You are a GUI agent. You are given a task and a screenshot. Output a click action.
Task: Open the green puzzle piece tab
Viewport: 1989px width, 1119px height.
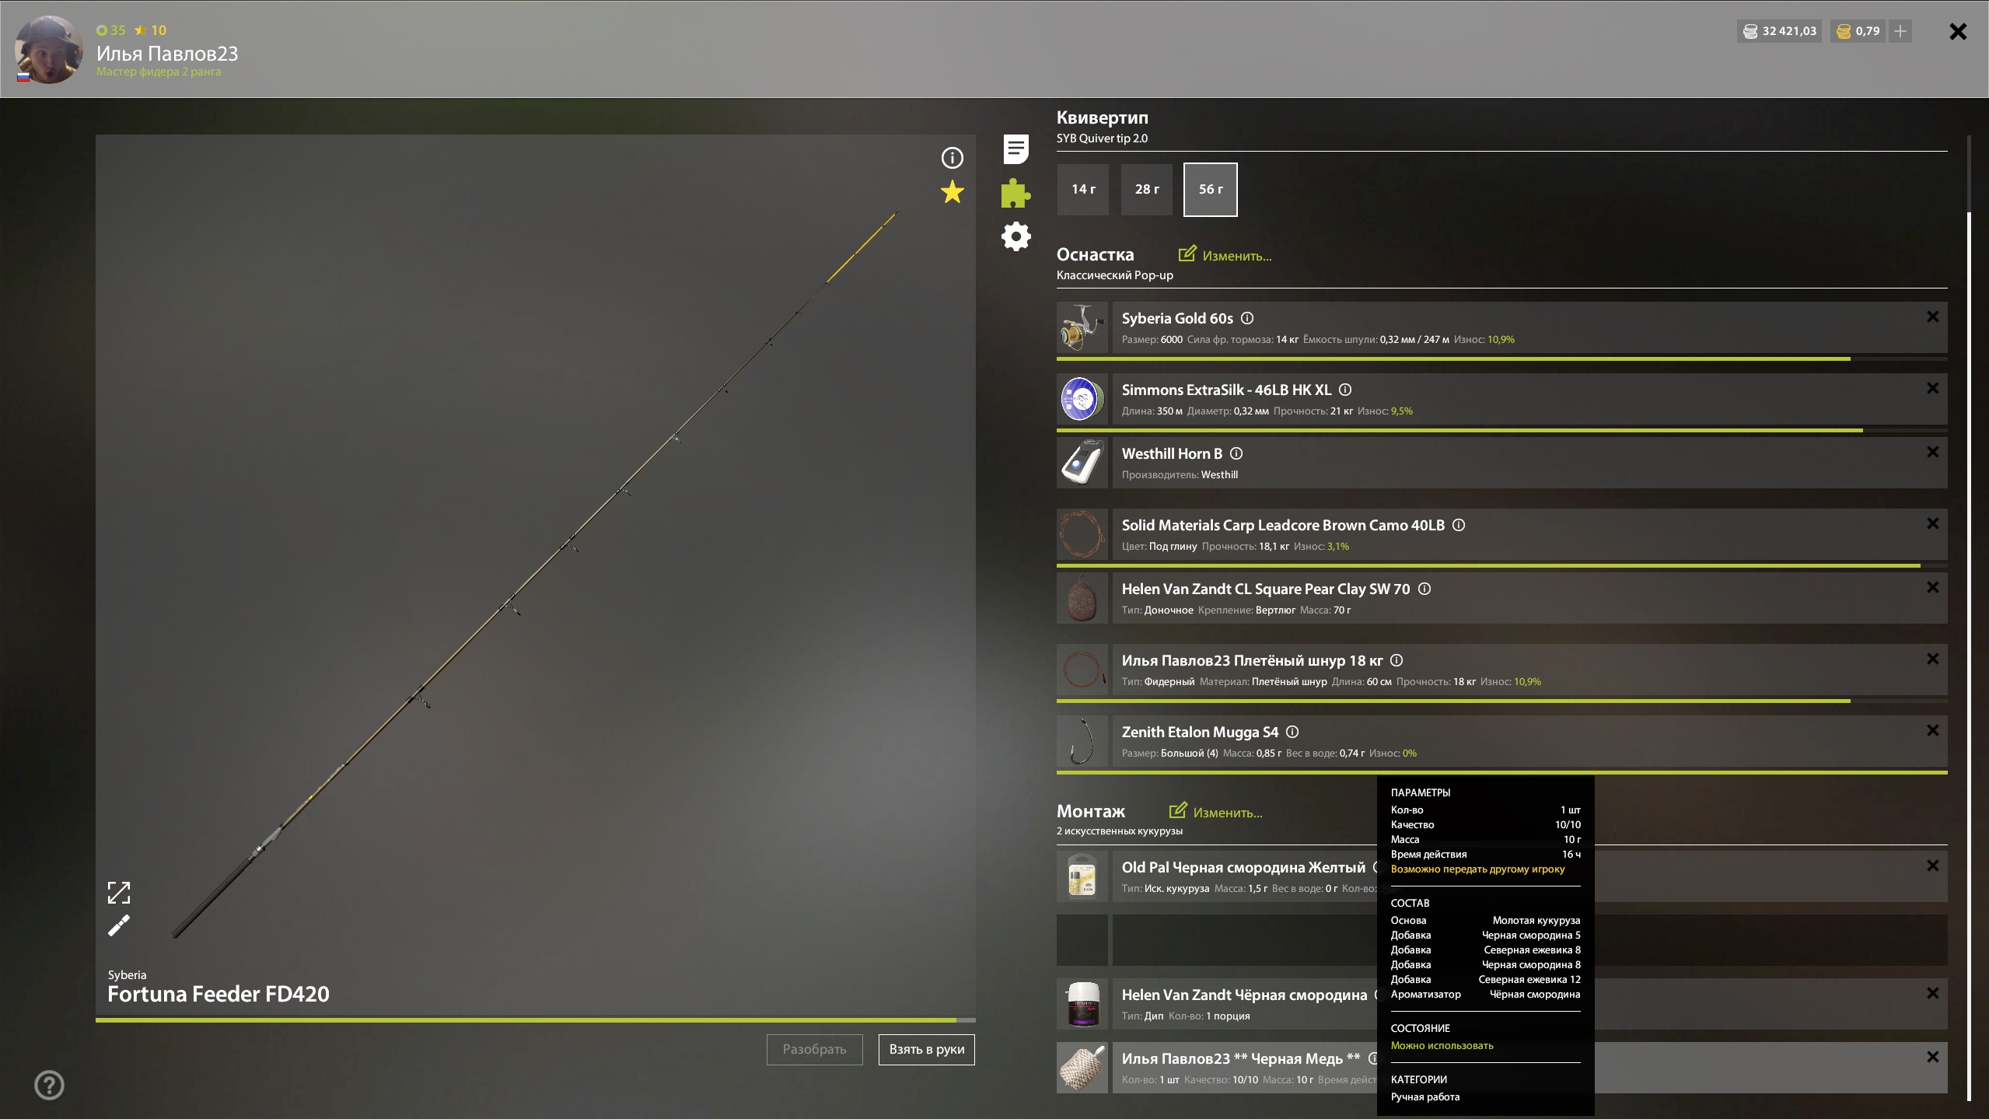(1015, 193)
